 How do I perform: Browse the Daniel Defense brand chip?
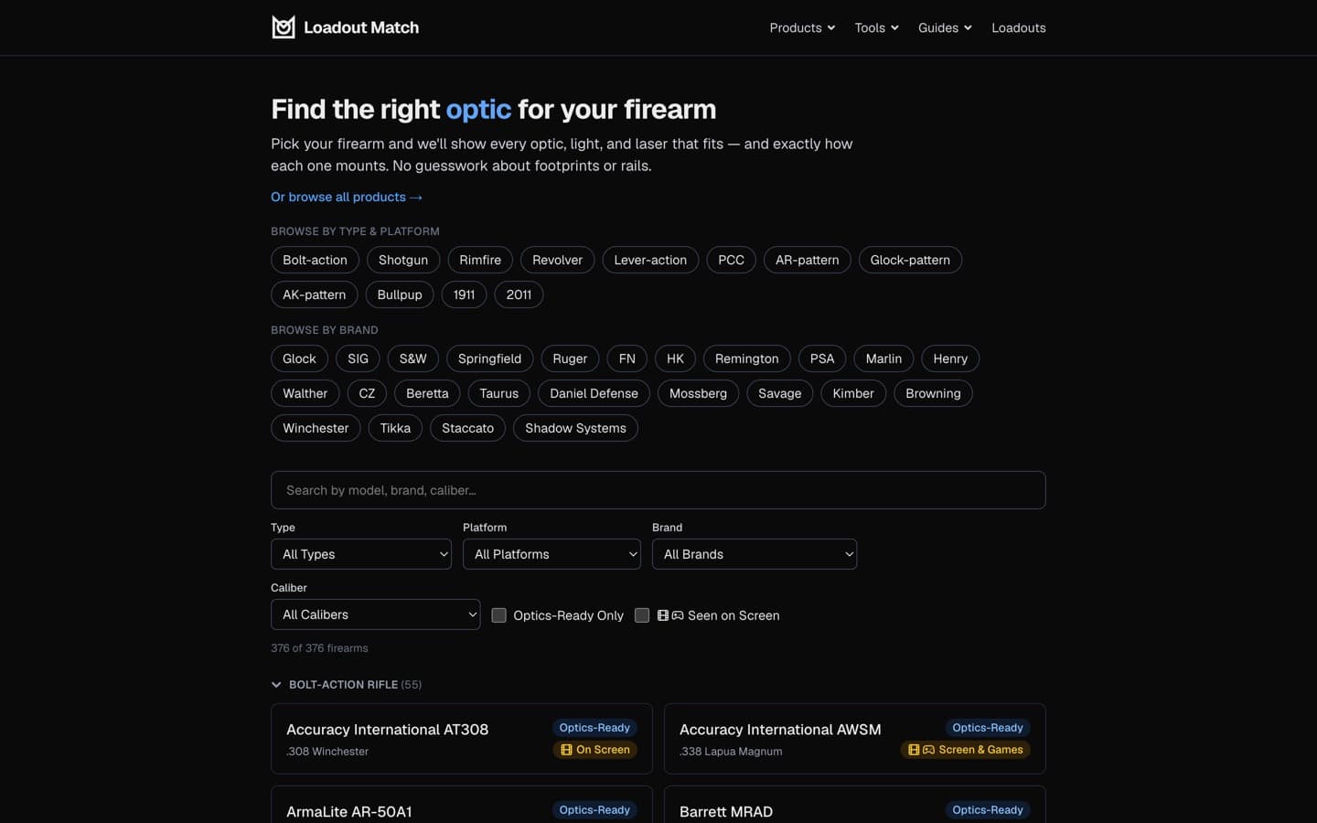(x=594, y=393)
